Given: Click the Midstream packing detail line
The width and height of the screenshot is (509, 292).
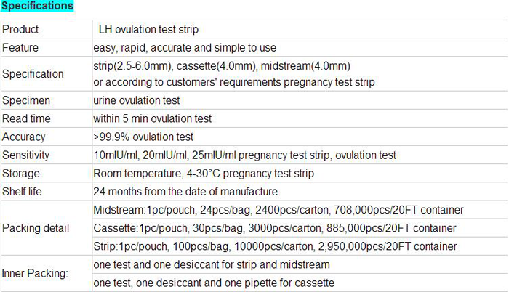Looking at the screenshot, I should pyautogui.click(x=278, y=210).
